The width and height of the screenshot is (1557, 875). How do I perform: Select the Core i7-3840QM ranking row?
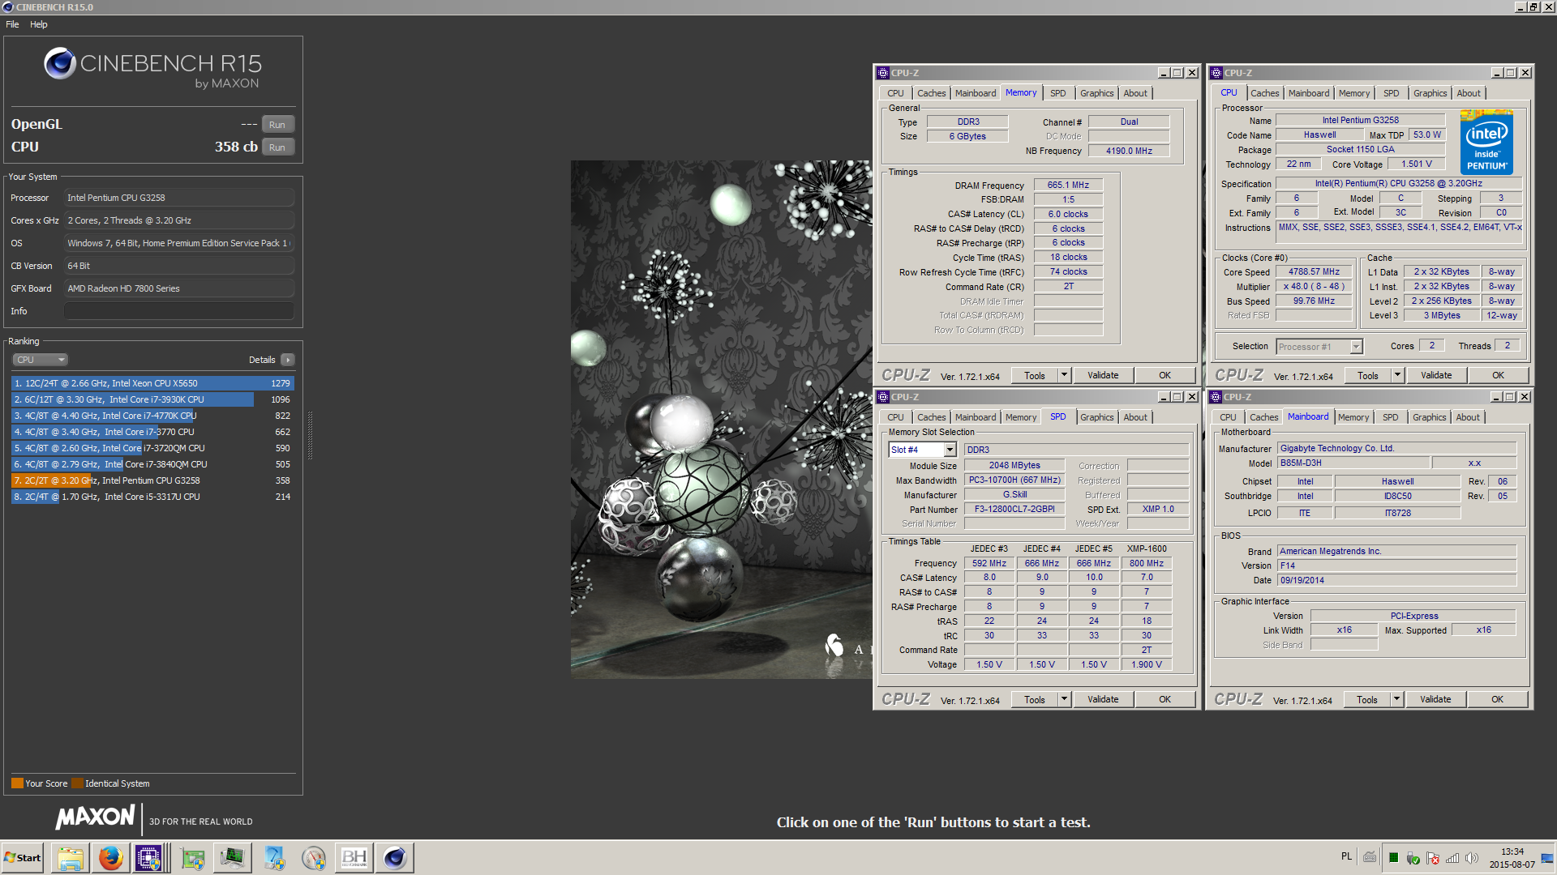tap(152, 464)
